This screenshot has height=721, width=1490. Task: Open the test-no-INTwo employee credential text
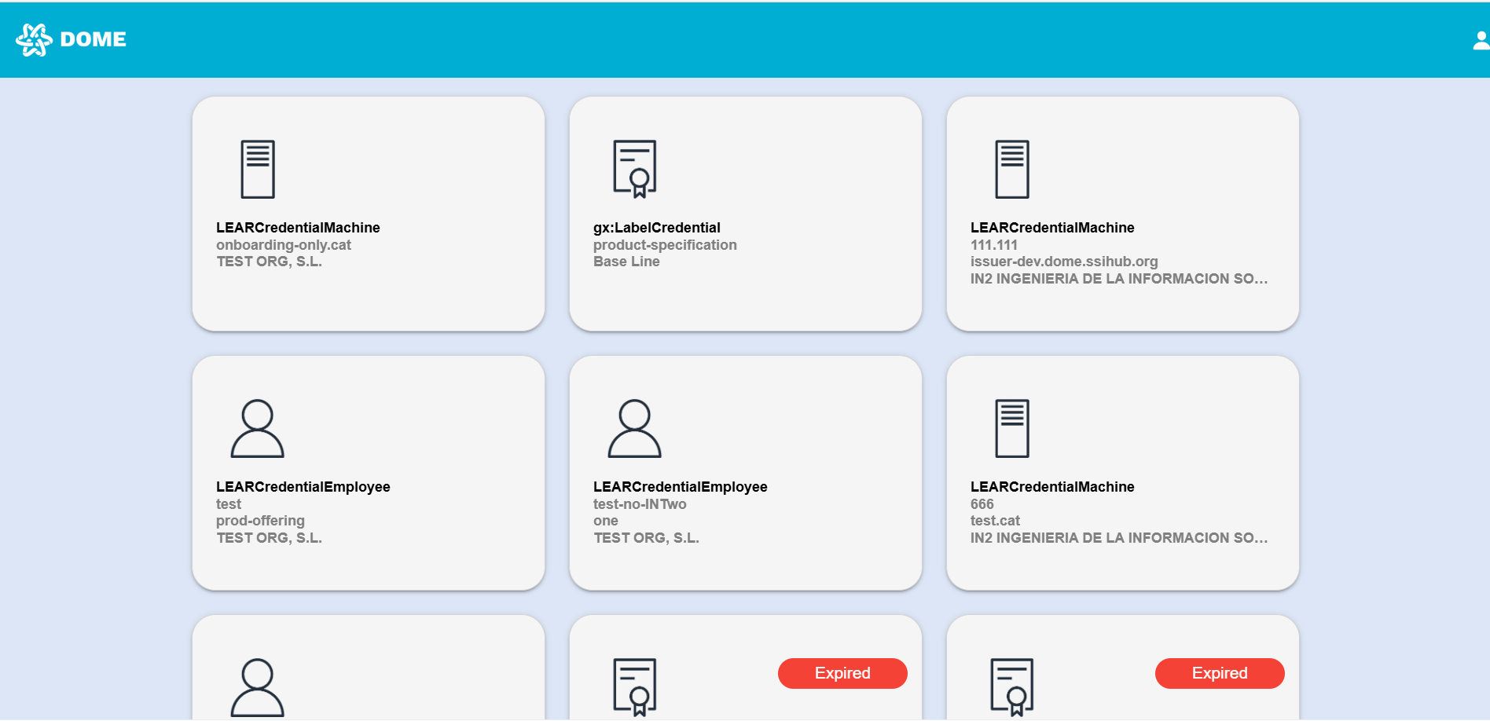pyautogui.click(x=640, y=504)
